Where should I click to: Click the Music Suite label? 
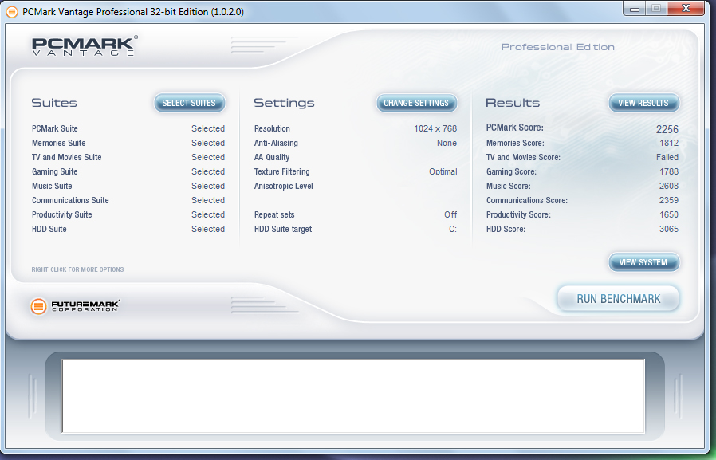[52, 187]
